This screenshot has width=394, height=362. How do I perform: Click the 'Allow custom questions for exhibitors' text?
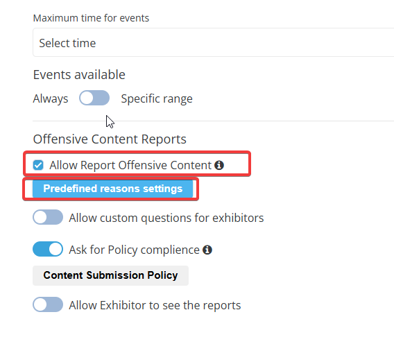[166, 218]
